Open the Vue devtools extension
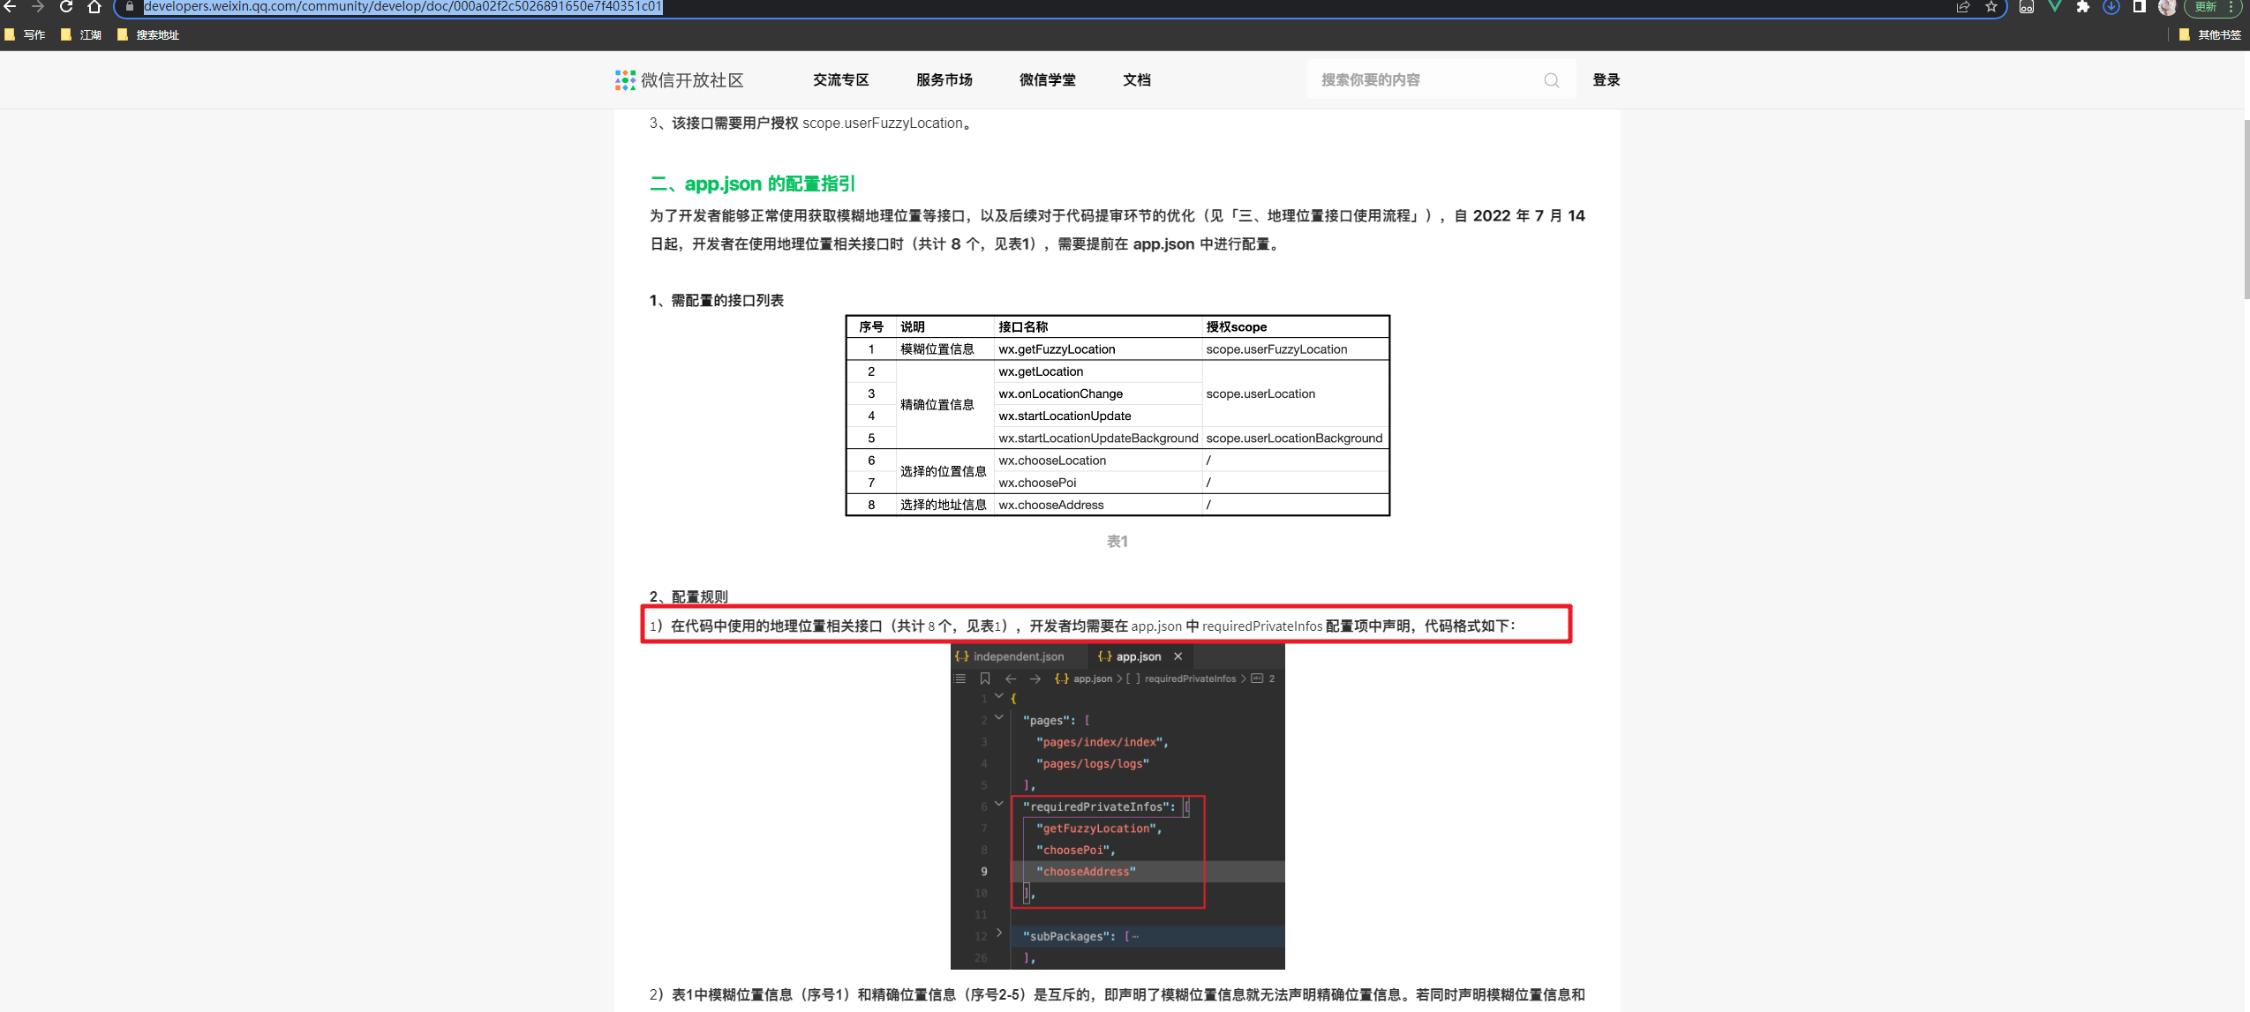Viewport: 2250px width, 1012px height. pos(2055,8)
